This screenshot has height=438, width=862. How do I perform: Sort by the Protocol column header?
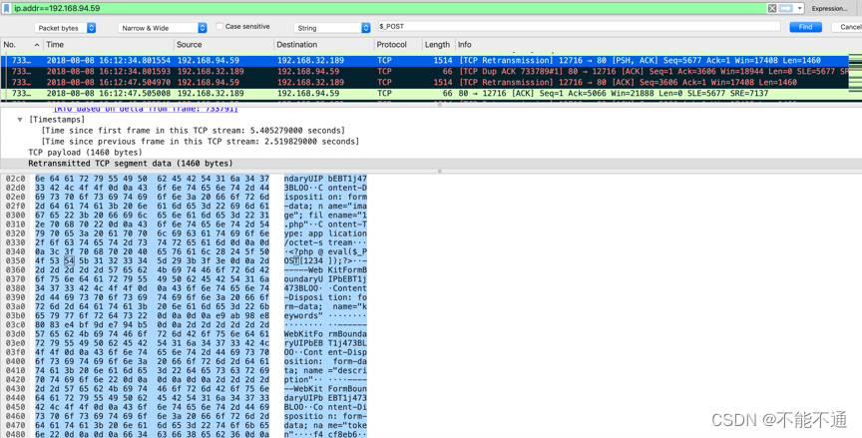coord(397,45)
